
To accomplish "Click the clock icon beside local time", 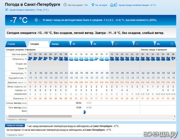I will (65, 5).
